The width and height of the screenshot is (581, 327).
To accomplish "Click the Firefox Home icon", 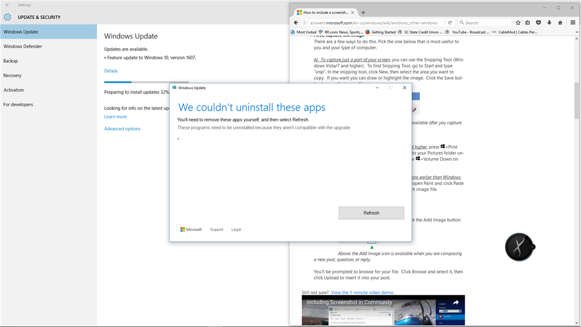I will coord(560,23).
